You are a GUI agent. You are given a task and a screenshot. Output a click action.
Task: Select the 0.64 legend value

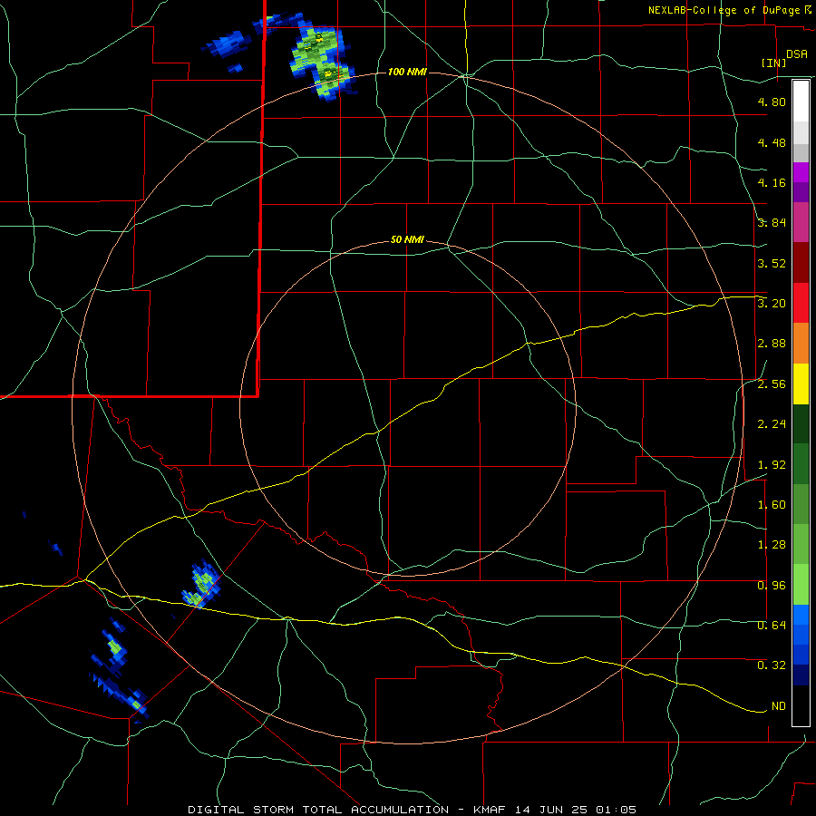point(772,626)
